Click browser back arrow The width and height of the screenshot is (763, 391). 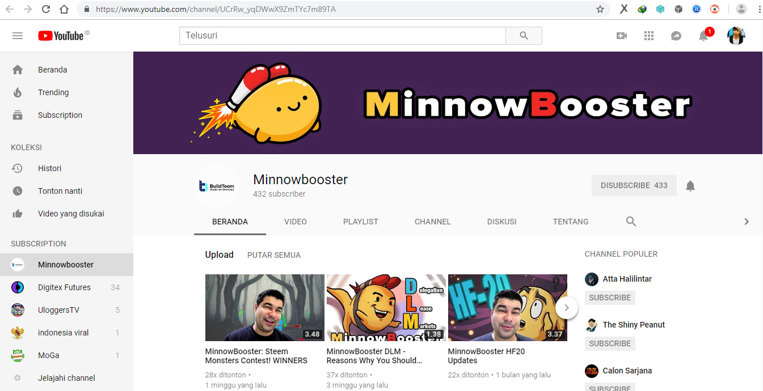11,9
